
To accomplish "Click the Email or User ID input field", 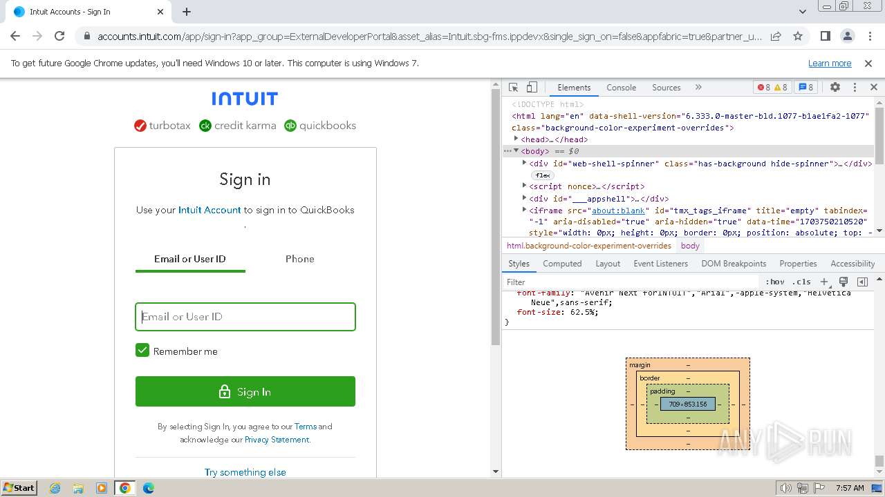I will point(245,317).
